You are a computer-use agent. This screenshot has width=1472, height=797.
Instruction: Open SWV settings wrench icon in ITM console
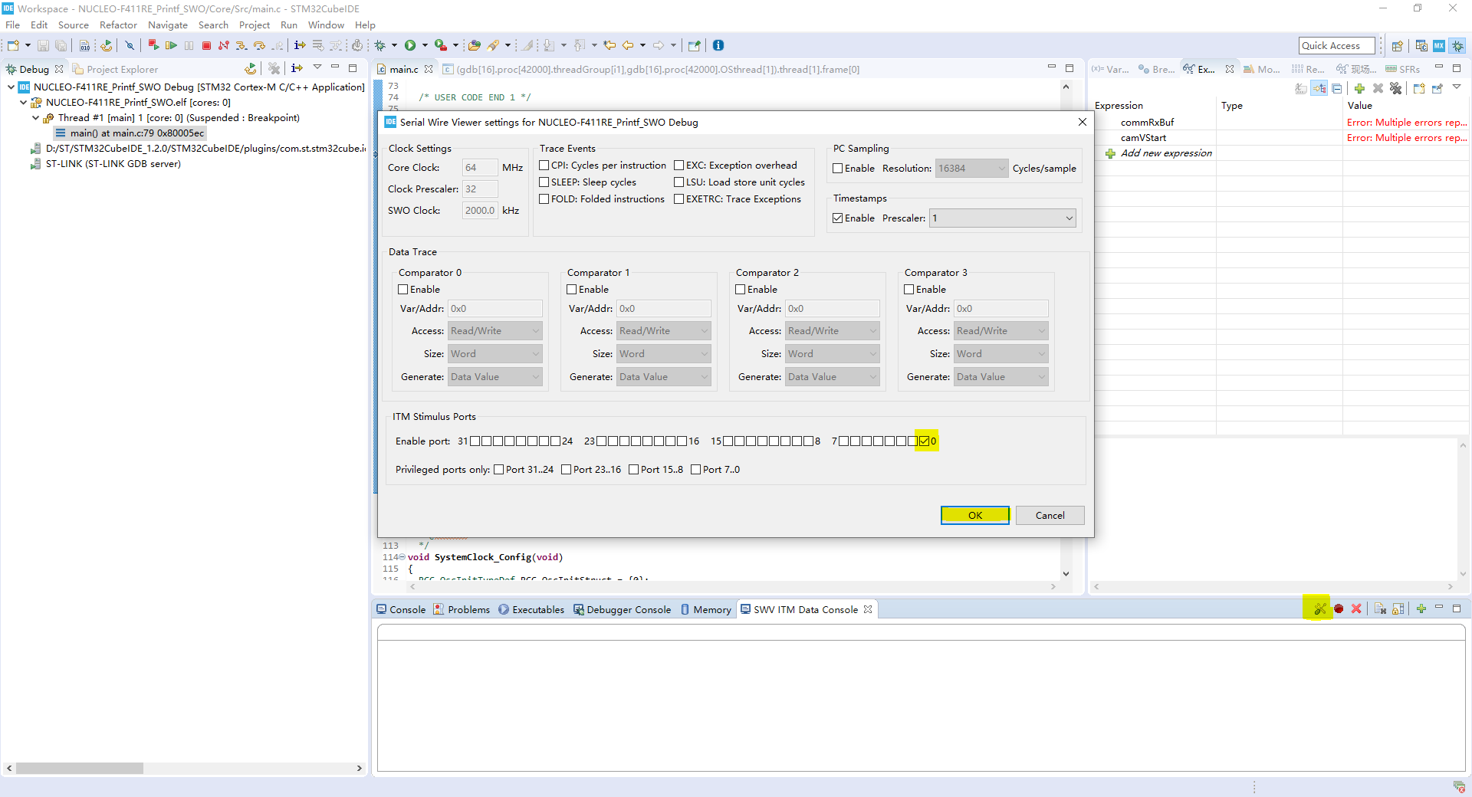tap(1319, 608)
